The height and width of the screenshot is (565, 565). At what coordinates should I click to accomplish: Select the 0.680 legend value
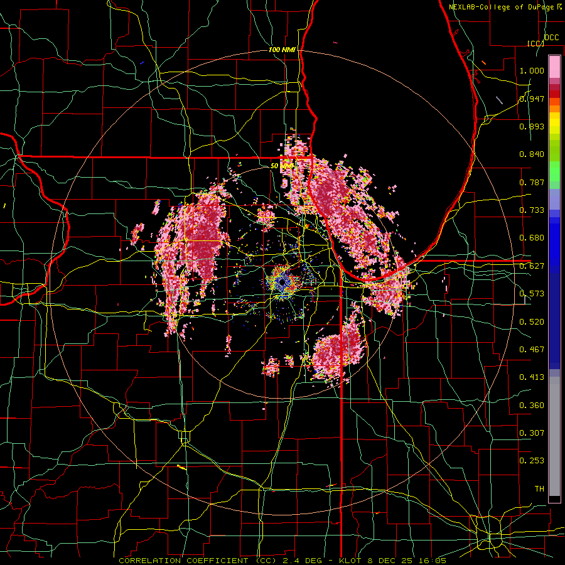click(x=532, y=238)
